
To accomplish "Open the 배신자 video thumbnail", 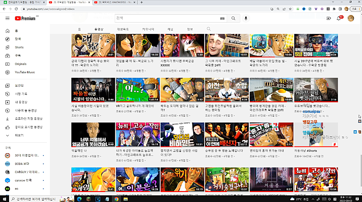I will pyautogui.click(x=227, y=135).
